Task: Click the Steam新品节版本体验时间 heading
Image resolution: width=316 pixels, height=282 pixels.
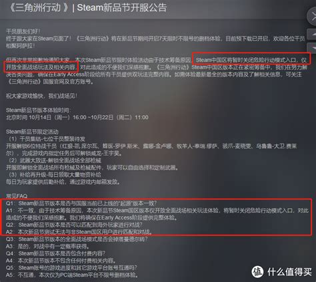Action: coord(38,110)
